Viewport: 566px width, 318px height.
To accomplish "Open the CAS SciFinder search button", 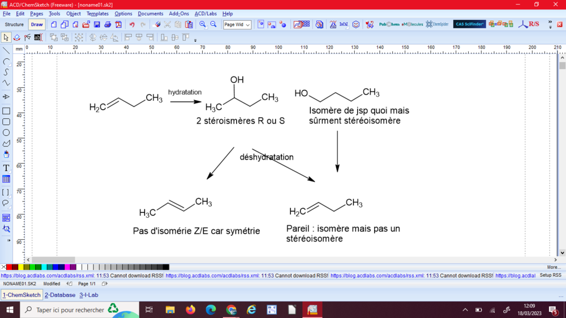I will (469, 24).
